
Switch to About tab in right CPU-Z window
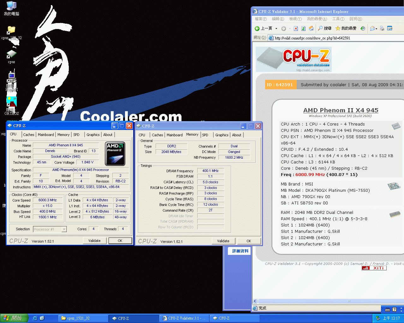click(237, 135)
